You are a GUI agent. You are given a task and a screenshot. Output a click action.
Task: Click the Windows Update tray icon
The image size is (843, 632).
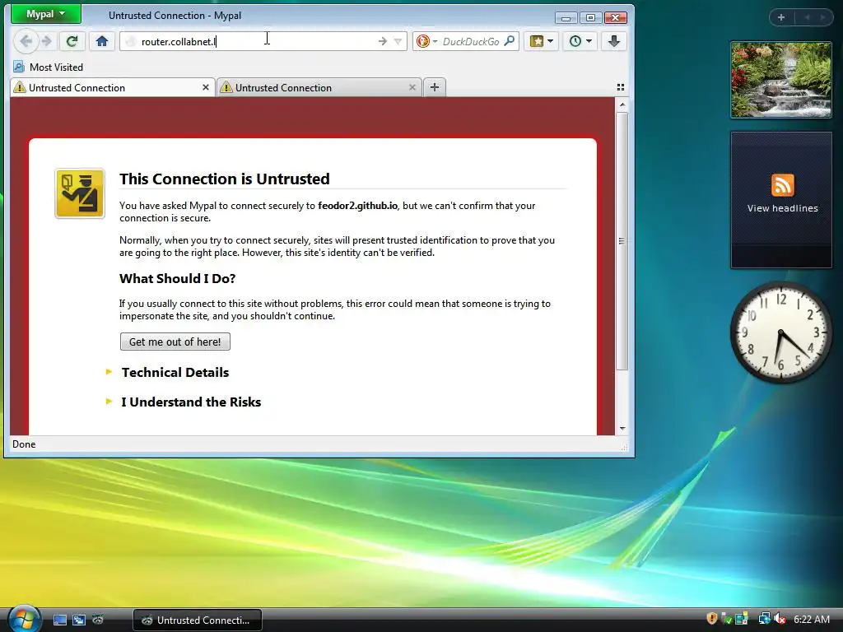[742, 619]
